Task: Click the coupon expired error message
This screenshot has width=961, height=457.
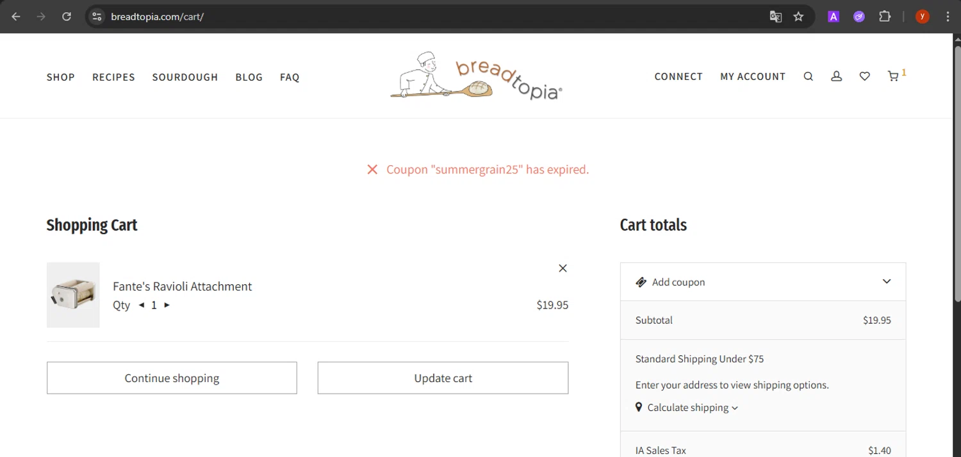Action: point(488,170)
